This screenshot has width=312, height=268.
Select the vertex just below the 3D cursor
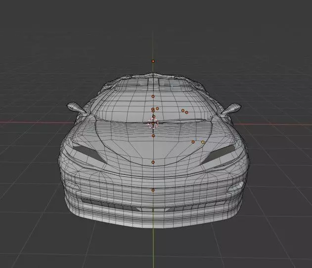tap(153, 136)
